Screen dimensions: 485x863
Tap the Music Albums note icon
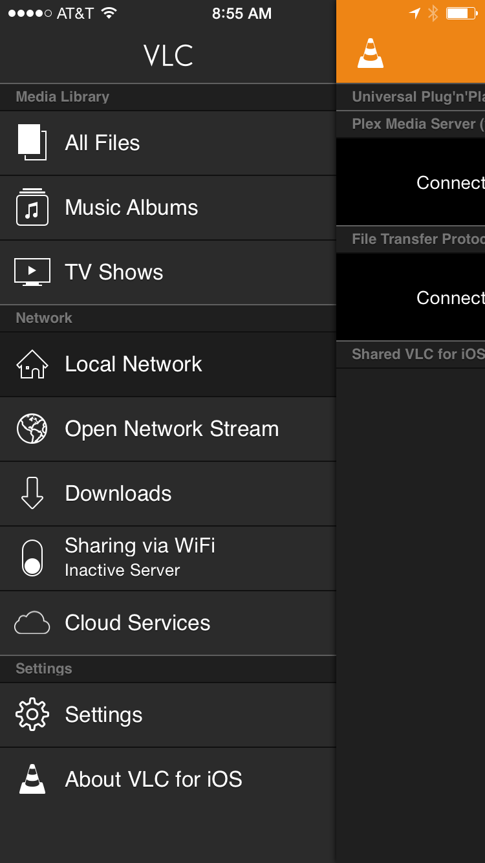32,208
